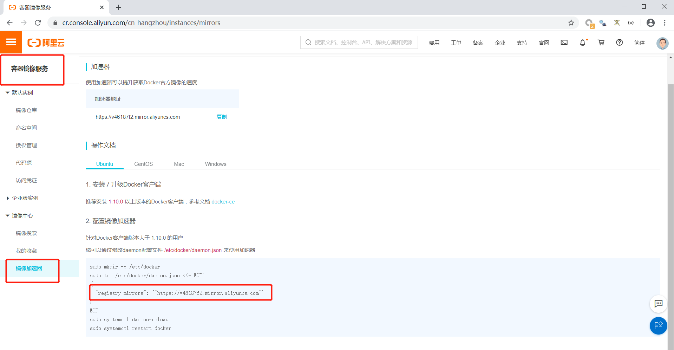Click the 'sudo systemctl daemon-reload' line
The height and width of the screenshot is (350, 674).
click(129, 320)
